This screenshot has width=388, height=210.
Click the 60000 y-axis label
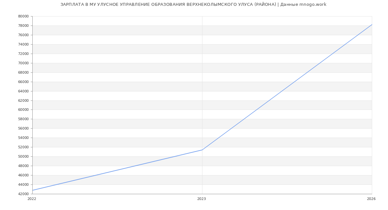pyautogui.click(x=24, y=110)
